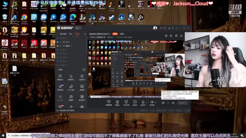Toggle visibility of 文本 3 layer
Viewport: 246px width, 138px height.
click(58, 38)
